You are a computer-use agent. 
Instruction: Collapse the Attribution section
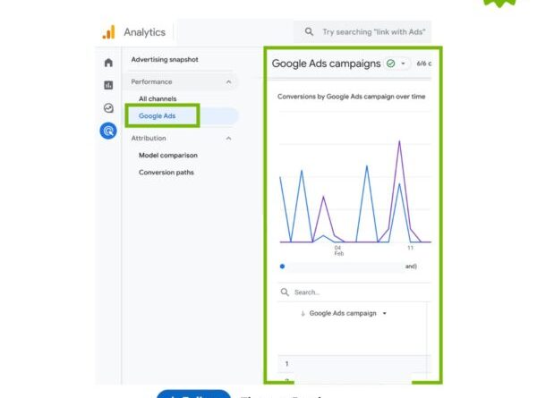(x=228, y=139)
